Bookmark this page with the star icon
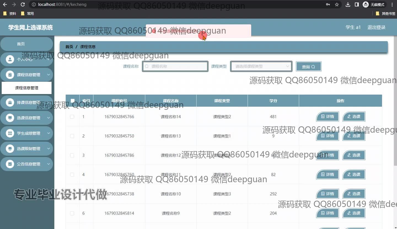397x229 pixels. coord(337,4)
